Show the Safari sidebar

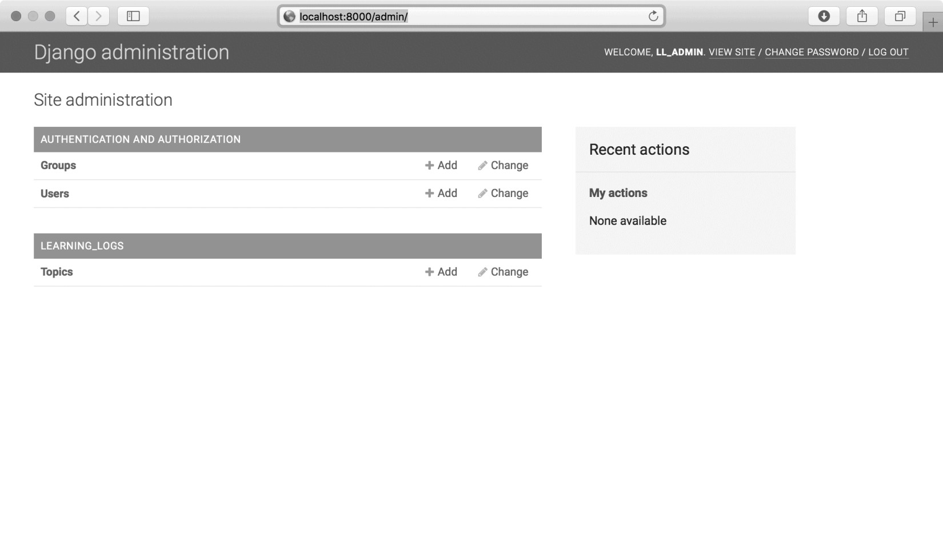pos(133,16)
